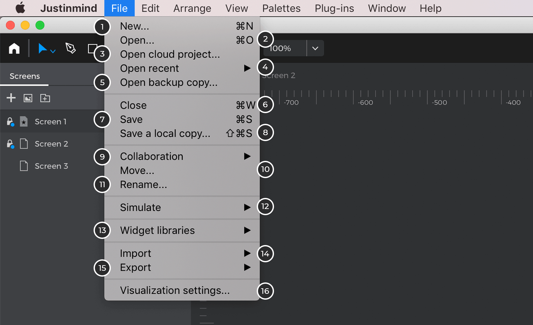Image resolution: width=533 pixels, height=325 pixels.
Task: Choose Save from the File menu
Action: coord(182,119)
